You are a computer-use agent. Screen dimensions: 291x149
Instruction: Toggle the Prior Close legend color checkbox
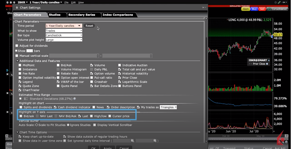click(267, 64)
